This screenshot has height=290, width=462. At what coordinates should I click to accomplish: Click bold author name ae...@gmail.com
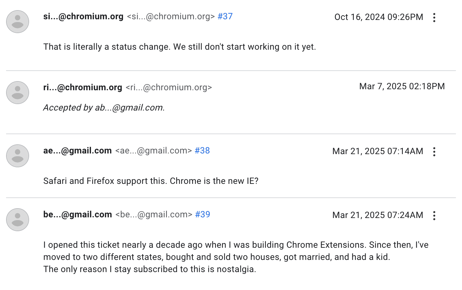point(77,151)
